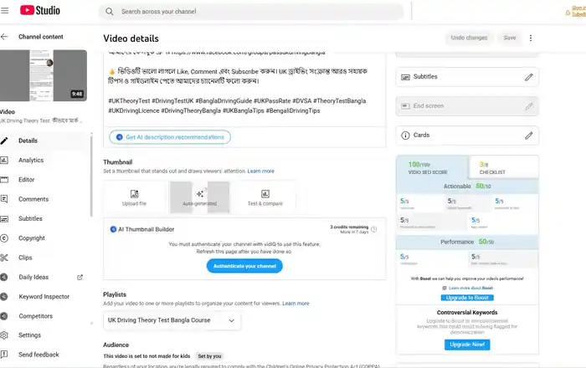Image resolution: width=586 pixels, height=368 pixels.
Task: Click the Analytics sidebar icon
Action: 4,160
